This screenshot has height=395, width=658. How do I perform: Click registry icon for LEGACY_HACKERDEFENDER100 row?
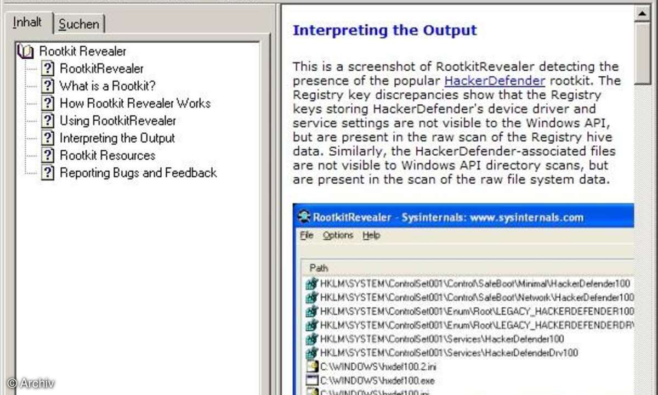pos(312,312)
